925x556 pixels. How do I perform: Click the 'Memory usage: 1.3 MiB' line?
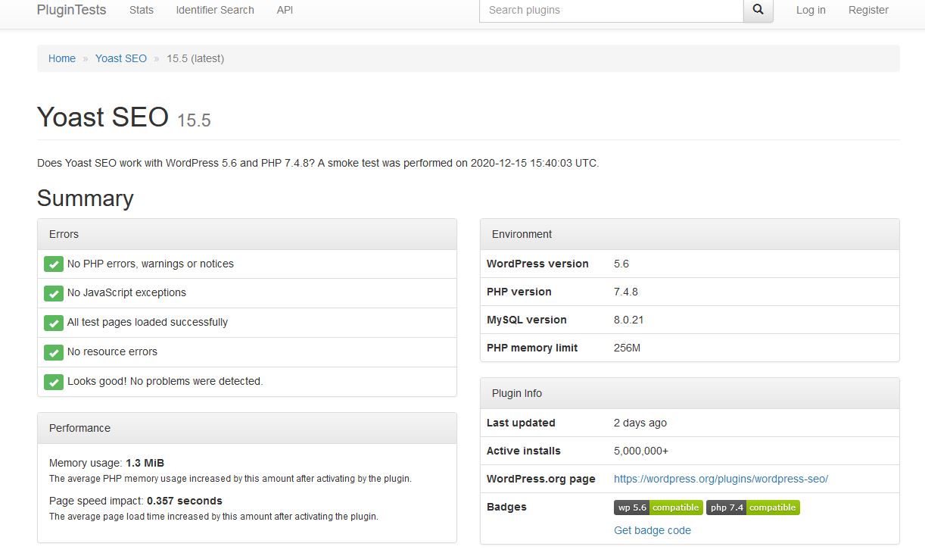[x=107, y=463]
